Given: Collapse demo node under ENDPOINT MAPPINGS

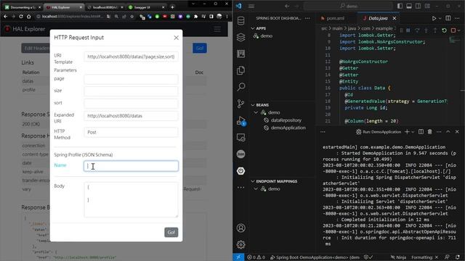Looking at the screenshot, I should 256,188.
